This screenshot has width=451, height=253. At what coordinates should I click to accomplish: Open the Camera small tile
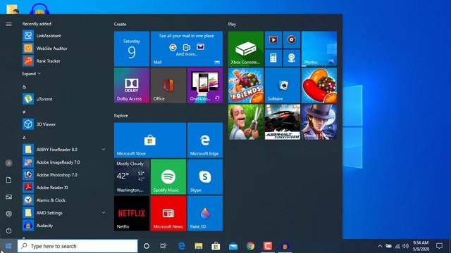coord(291,58)
